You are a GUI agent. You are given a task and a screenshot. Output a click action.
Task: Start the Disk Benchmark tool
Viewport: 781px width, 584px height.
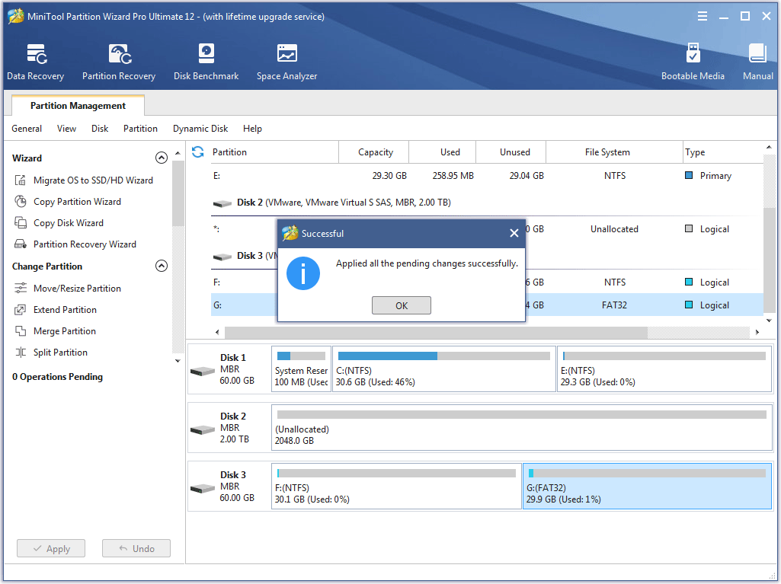pyautogui.click(x=206, y=62)
